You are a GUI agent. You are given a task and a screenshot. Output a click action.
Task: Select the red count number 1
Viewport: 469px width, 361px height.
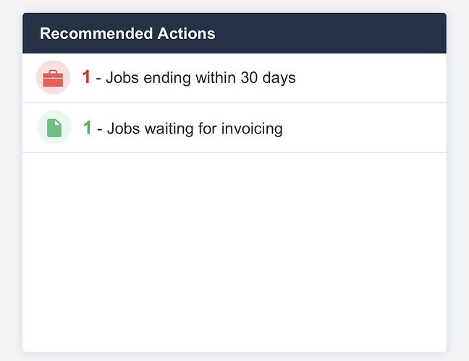tap(86, 77)
